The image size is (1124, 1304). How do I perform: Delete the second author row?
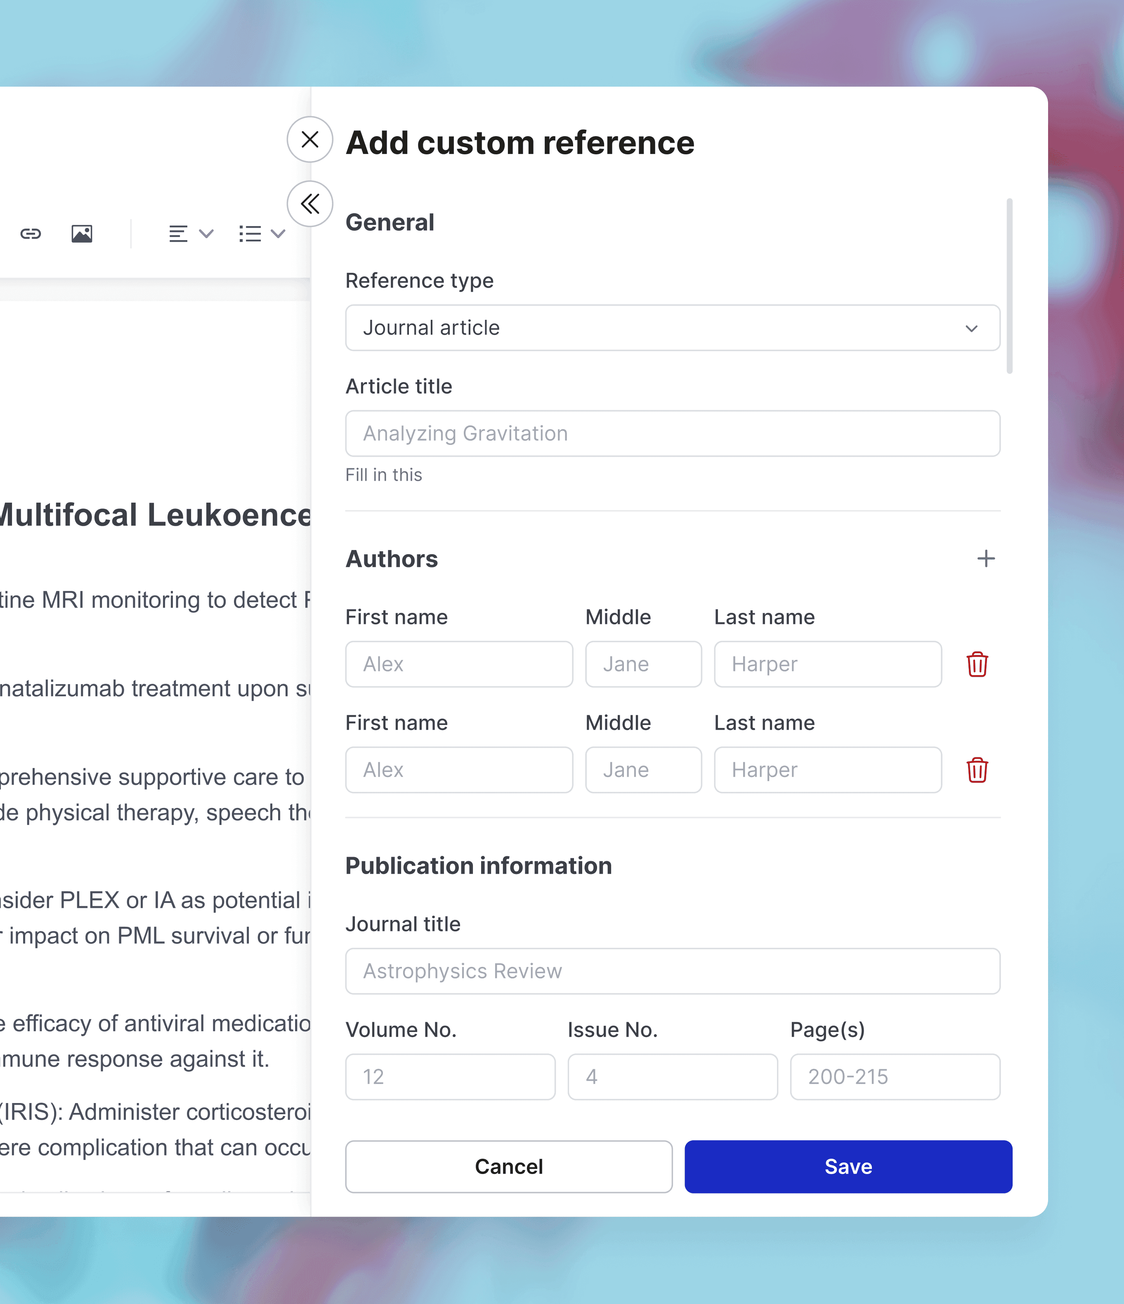click(x=977, y=770)
